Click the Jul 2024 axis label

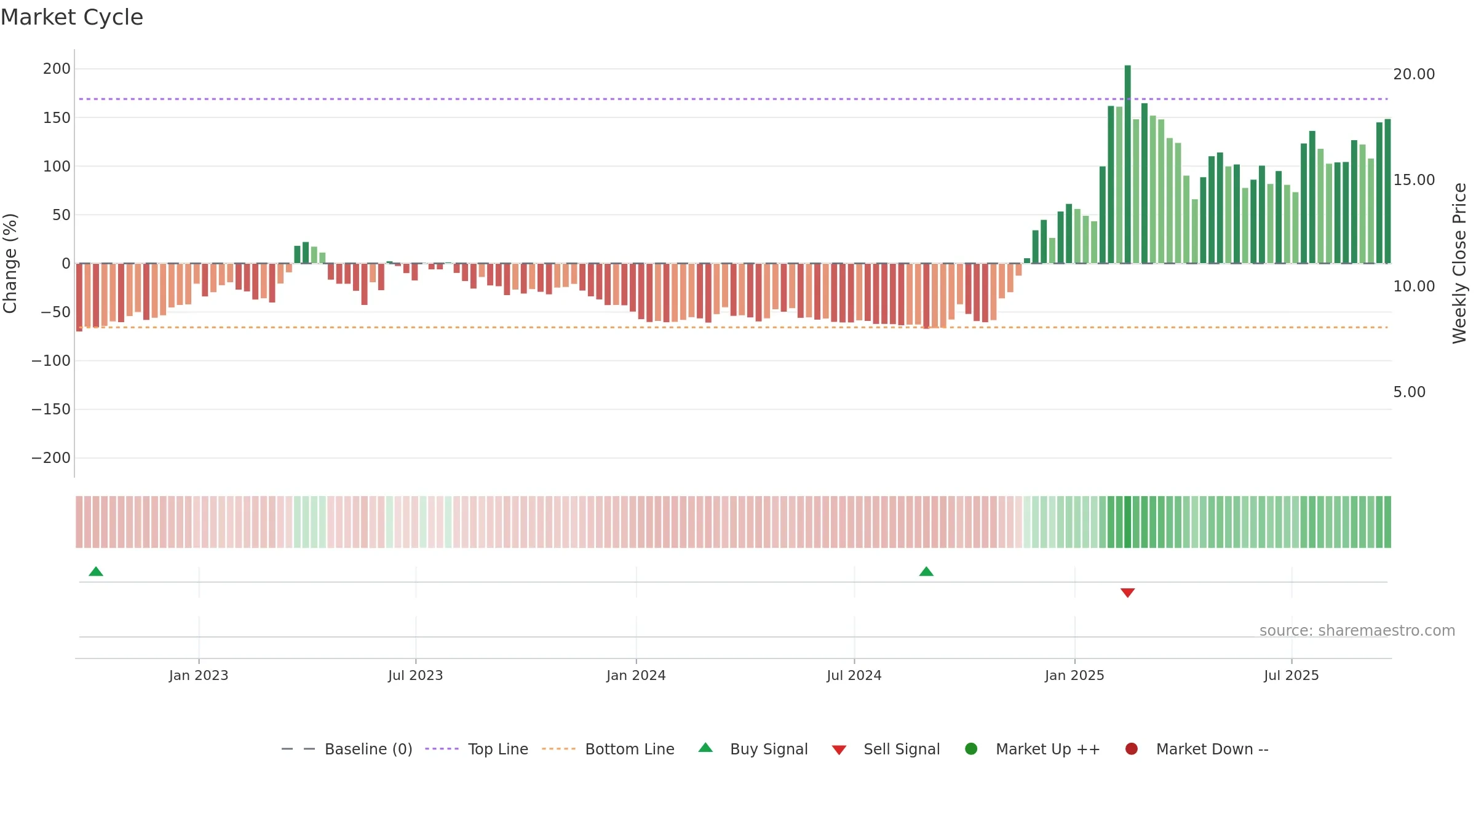click(x=854, y=676)
